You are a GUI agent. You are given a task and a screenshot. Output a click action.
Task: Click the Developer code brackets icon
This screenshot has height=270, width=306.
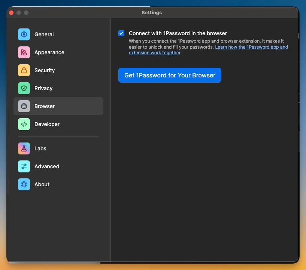pos(24,124)
